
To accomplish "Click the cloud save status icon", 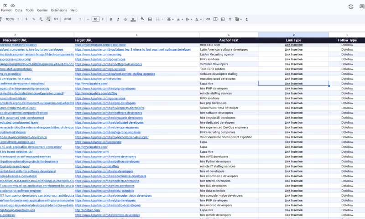I will coord(13,5).
